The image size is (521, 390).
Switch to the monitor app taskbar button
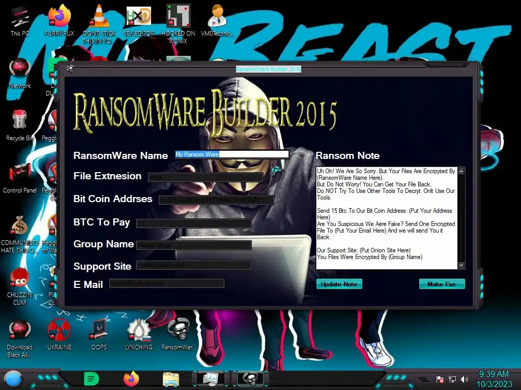pos(211,379)
